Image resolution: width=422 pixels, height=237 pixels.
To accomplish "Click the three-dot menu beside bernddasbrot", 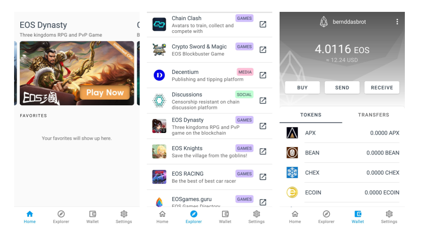I will point(397,22).
